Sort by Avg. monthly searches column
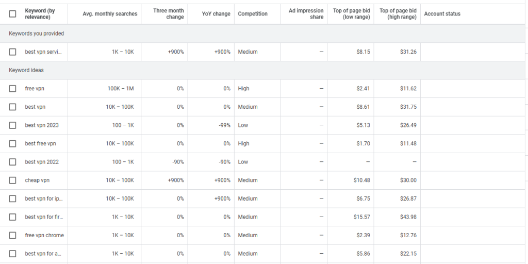The image size is (528, 264). (110, 14)
